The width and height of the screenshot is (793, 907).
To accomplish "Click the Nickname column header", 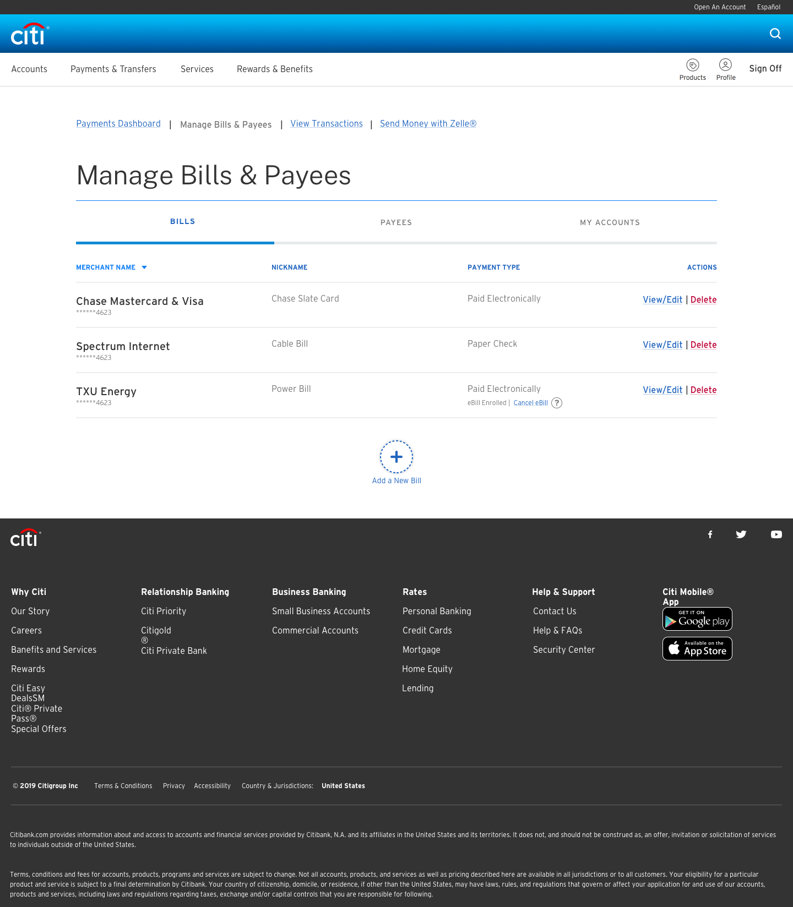I will point(290,267).
